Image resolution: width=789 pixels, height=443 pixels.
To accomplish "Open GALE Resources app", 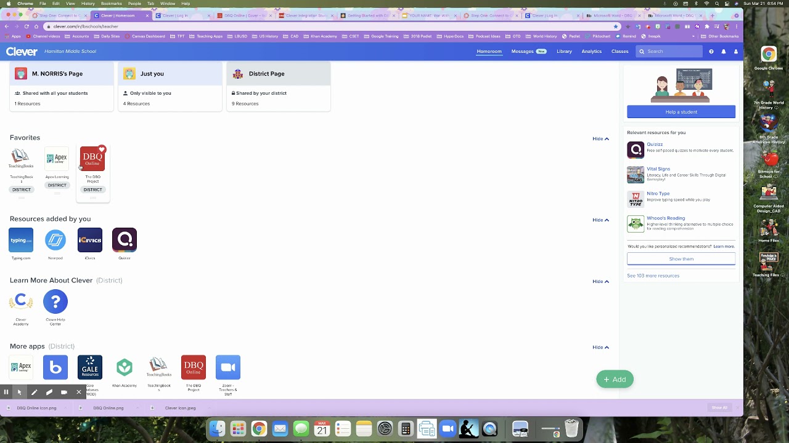I will (90, 367).
